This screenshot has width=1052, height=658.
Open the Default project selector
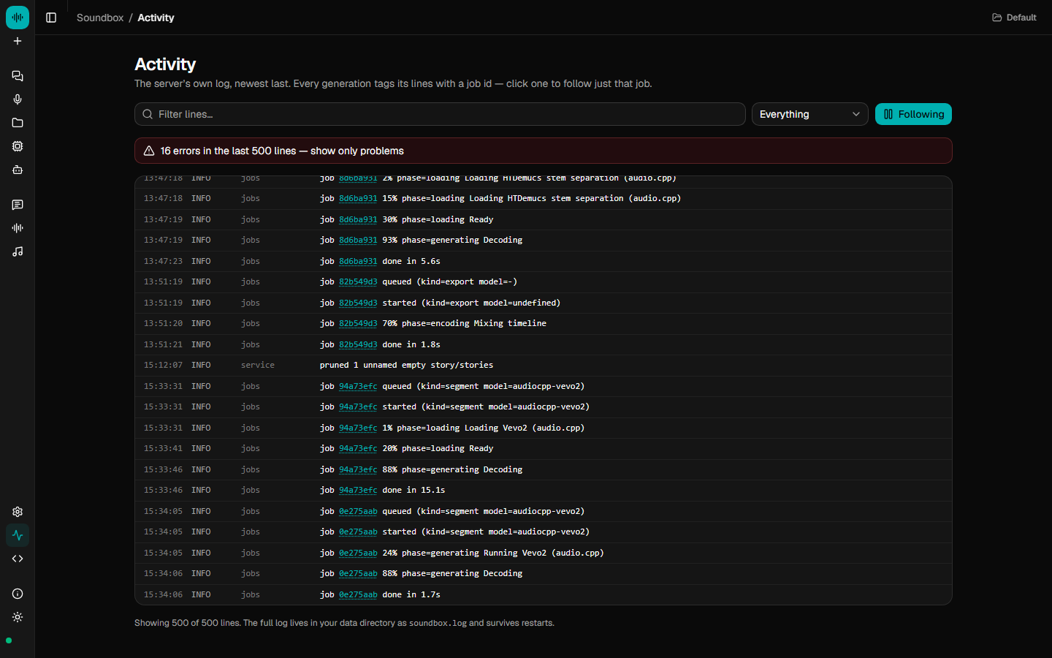1014,18
